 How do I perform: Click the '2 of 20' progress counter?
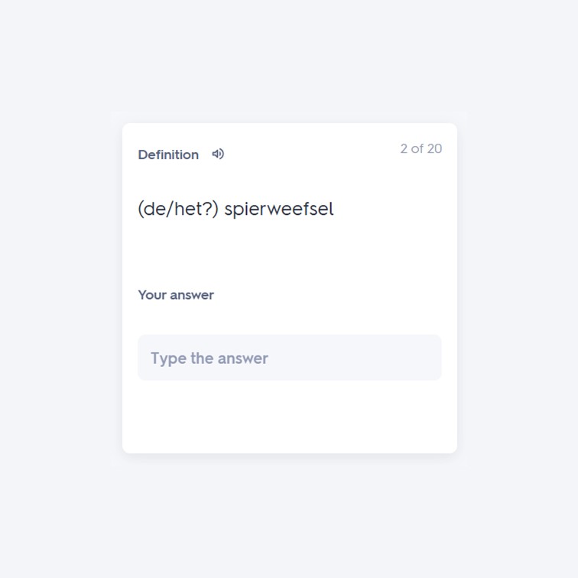click(x=421, y=148)
